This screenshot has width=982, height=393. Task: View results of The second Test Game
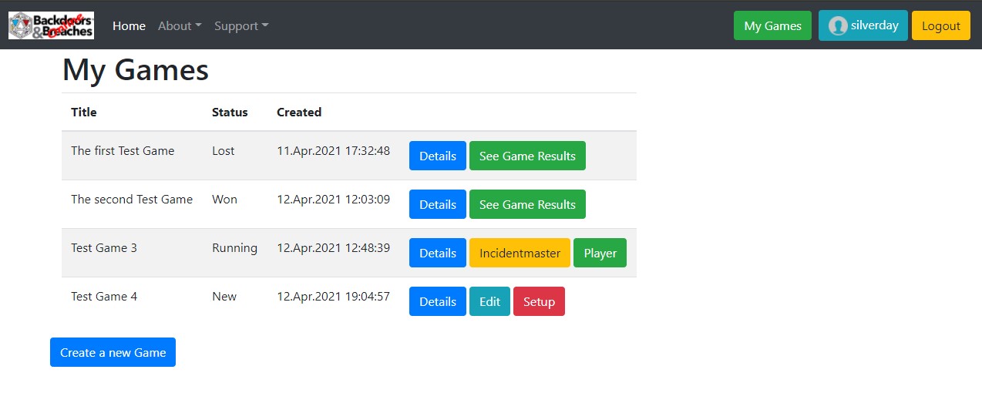527,204
